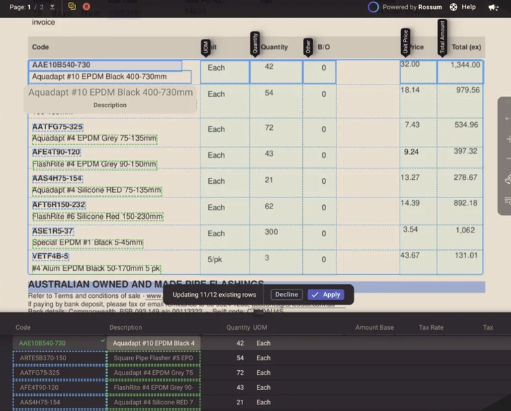Screen dimensions: 511x411
Task: Click code AATFG75-325 in the invoice
Action: (x=57, y=127)
